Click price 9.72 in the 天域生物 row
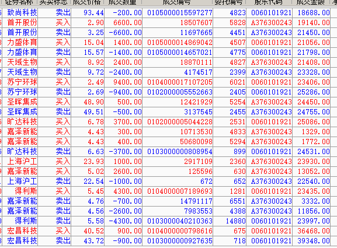Viewport: 337px width, 248px height. pyautogui.click(x=96, y=72)
